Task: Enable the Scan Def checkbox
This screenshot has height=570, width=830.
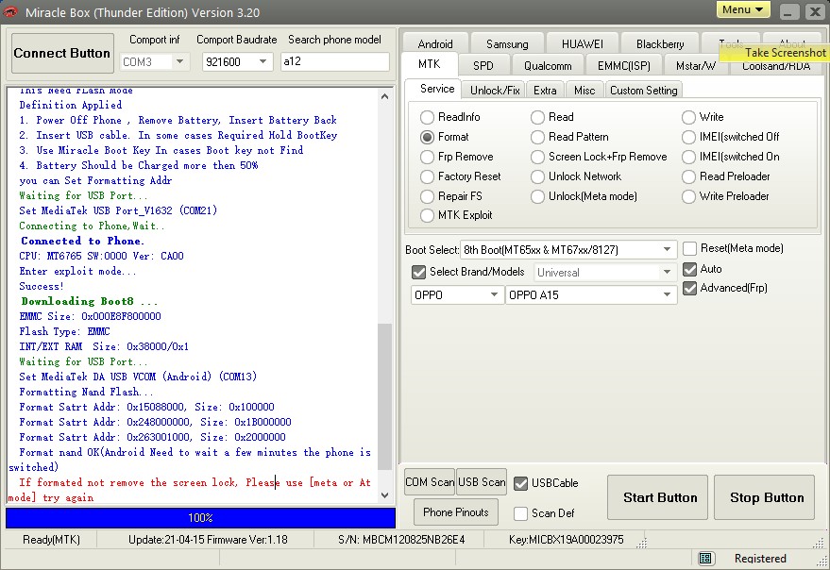Action: click(x=521, y=513)
